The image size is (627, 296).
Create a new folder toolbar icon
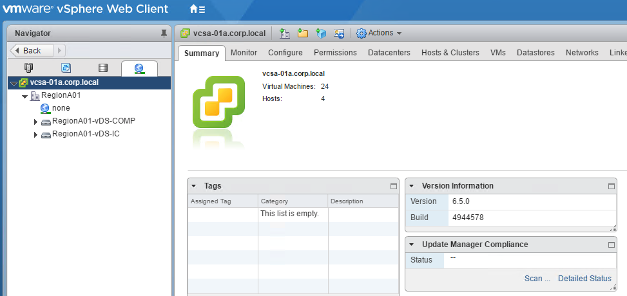303,33
